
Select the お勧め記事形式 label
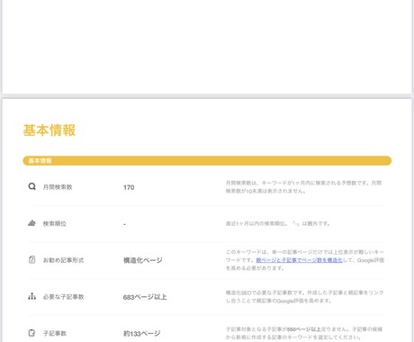[x=63, y=260]
